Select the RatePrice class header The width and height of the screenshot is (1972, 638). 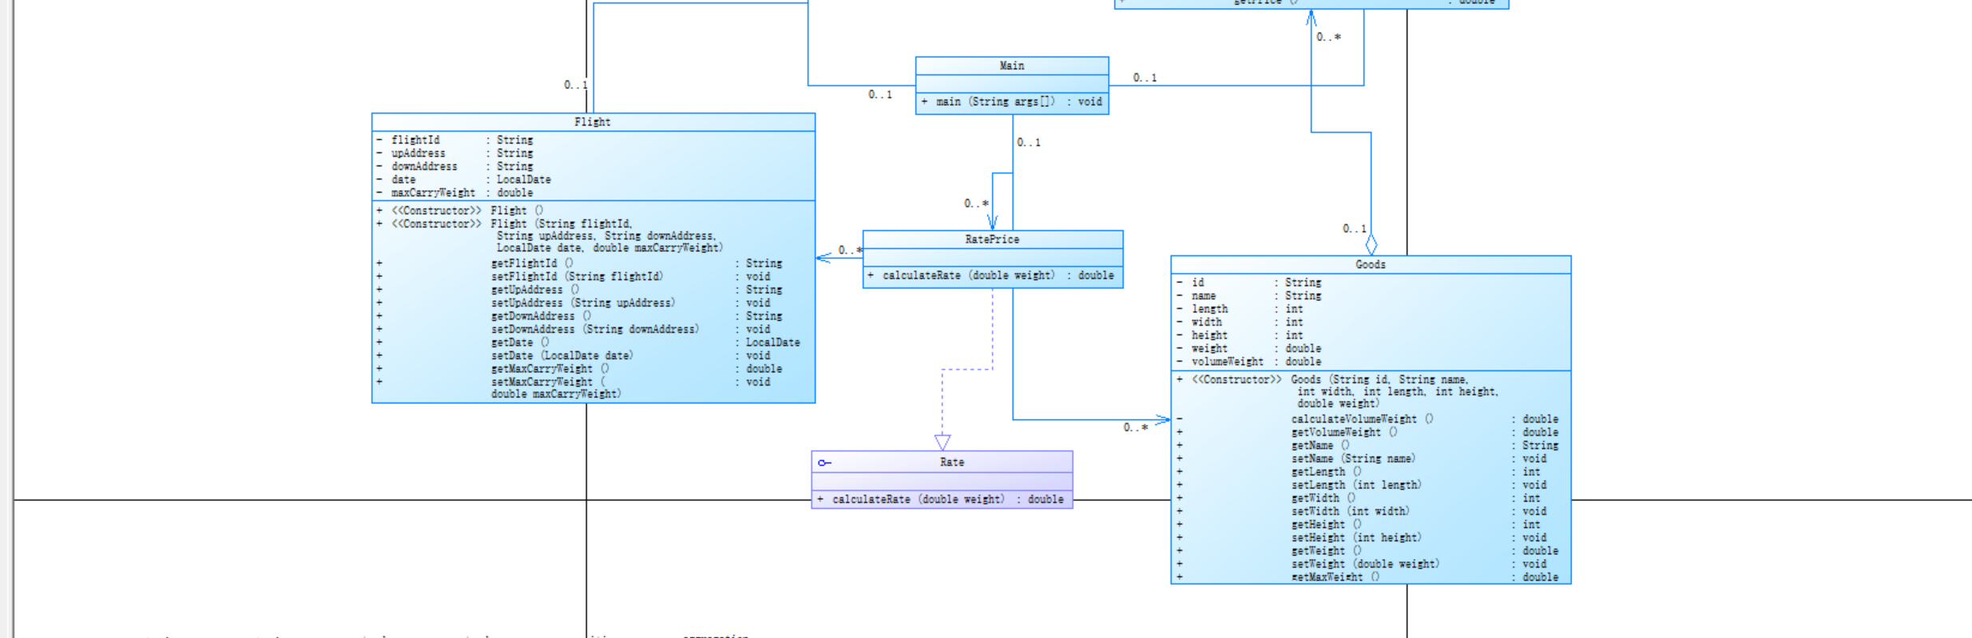[992, 240]
